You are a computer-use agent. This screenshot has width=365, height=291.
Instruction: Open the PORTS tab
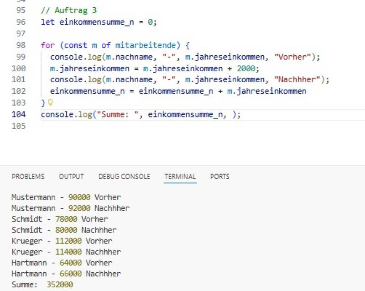[x=219, y=176]
